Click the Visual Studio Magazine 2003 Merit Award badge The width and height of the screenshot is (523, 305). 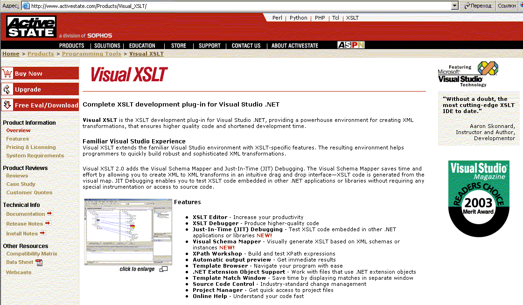tap(479, 199)
